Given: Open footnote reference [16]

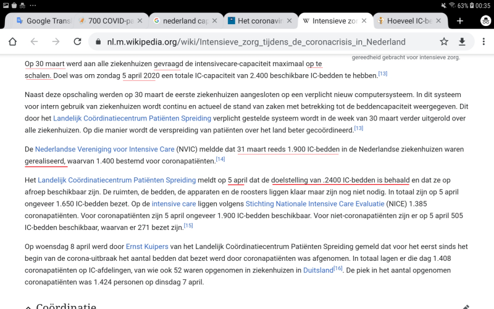Looking at the screenshot, I should coord(338,268).
